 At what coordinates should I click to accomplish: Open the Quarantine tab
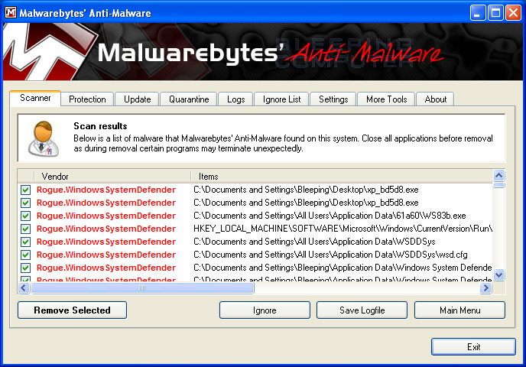point(189,99)
